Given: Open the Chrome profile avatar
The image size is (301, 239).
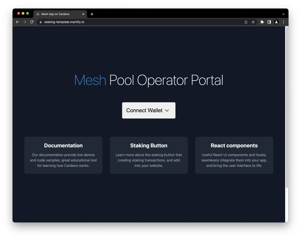Looking at the screenshot, I should [x=276, y=22].
